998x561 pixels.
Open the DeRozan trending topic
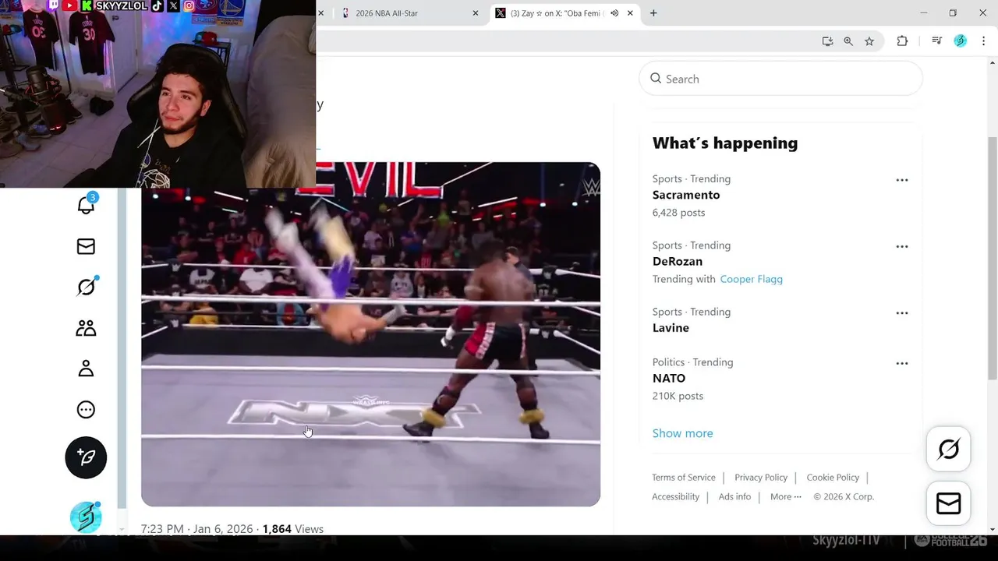tap(678, 261)
